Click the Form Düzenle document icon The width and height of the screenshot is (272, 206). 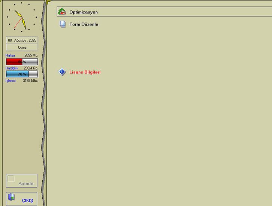coord(63,24)
